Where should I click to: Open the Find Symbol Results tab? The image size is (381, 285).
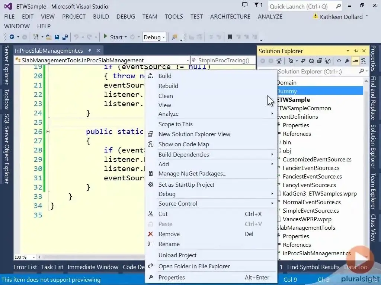(313, 267)
